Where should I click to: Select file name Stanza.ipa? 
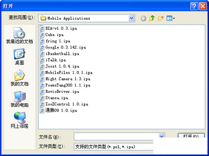click(x=57, y=98)
